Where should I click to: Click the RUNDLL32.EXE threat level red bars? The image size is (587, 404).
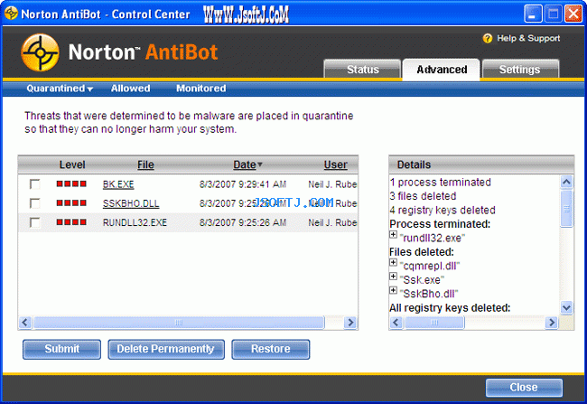(71, 221)
